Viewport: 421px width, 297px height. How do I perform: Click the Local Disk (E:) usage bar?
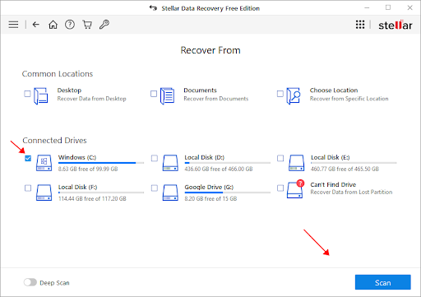coord(354,163)
